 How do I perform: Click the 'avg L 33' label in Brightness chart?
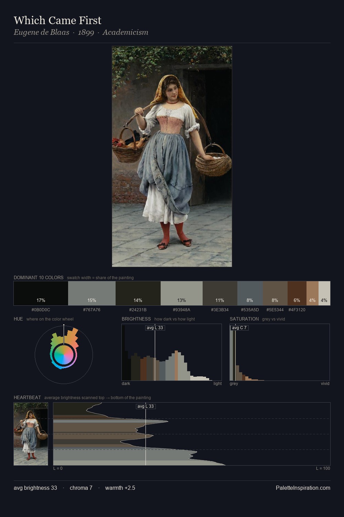(155, 328)
